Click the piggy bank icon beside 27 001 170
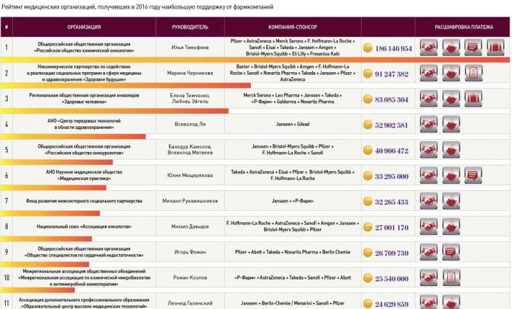 tap(451, 227)
